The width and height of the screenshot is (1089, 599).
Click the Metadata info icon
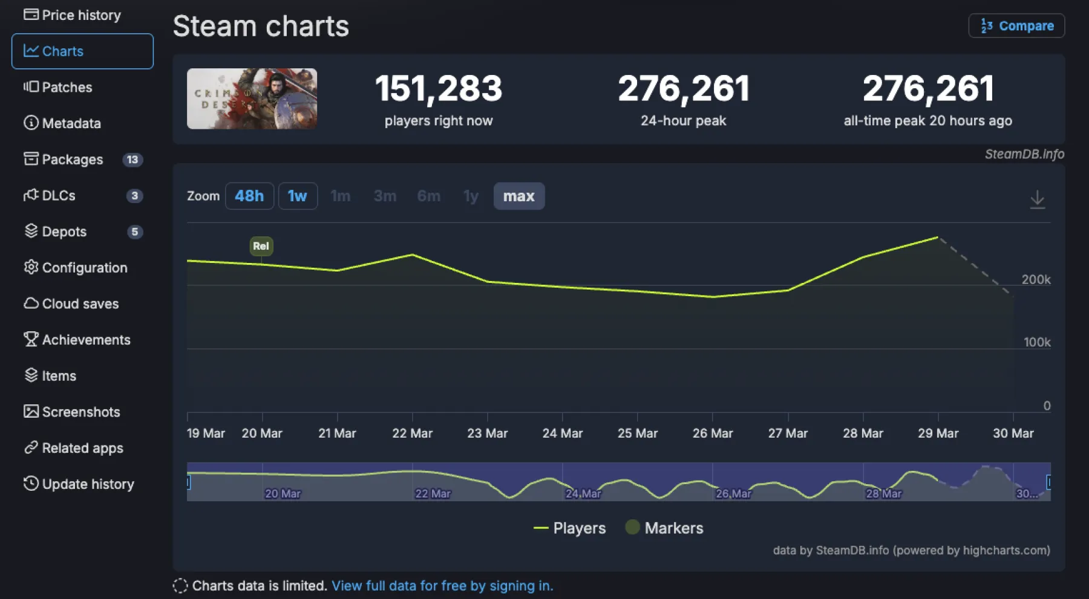coord(31,123)
